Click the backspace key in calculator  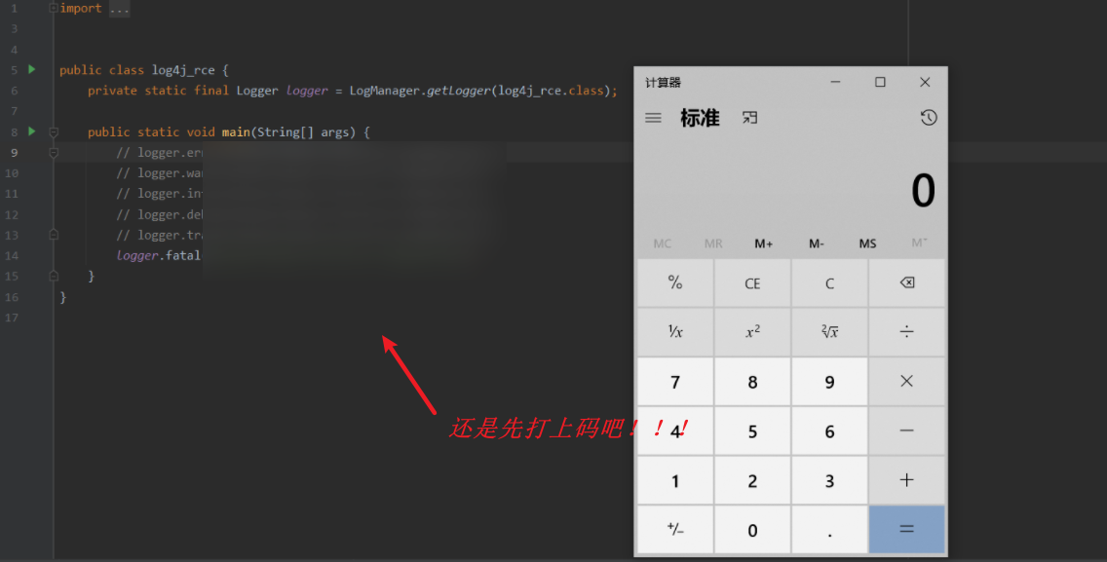point(907,283)
